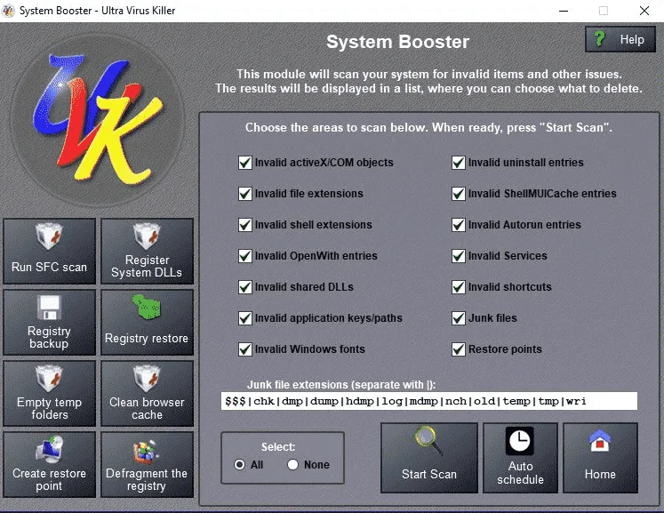Screen dimensions: 664x513
Task: Minimize the System Booster window
Action: coord(564,11)
